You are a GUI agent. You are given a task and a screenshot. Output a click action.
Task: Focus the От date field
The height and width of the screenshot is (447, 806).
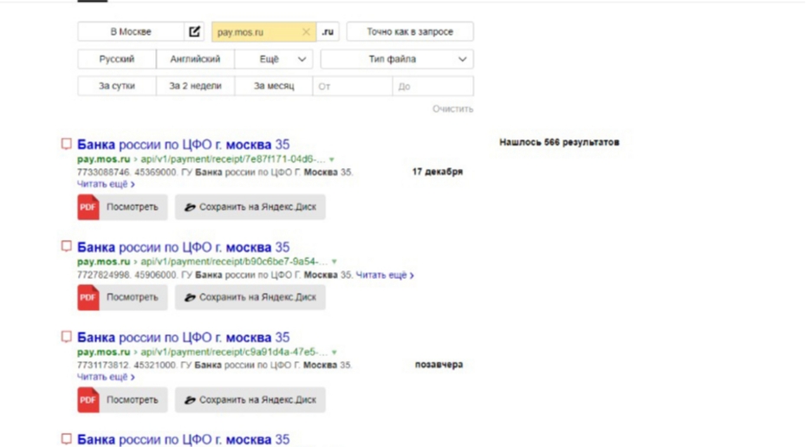tap(353, 87)
